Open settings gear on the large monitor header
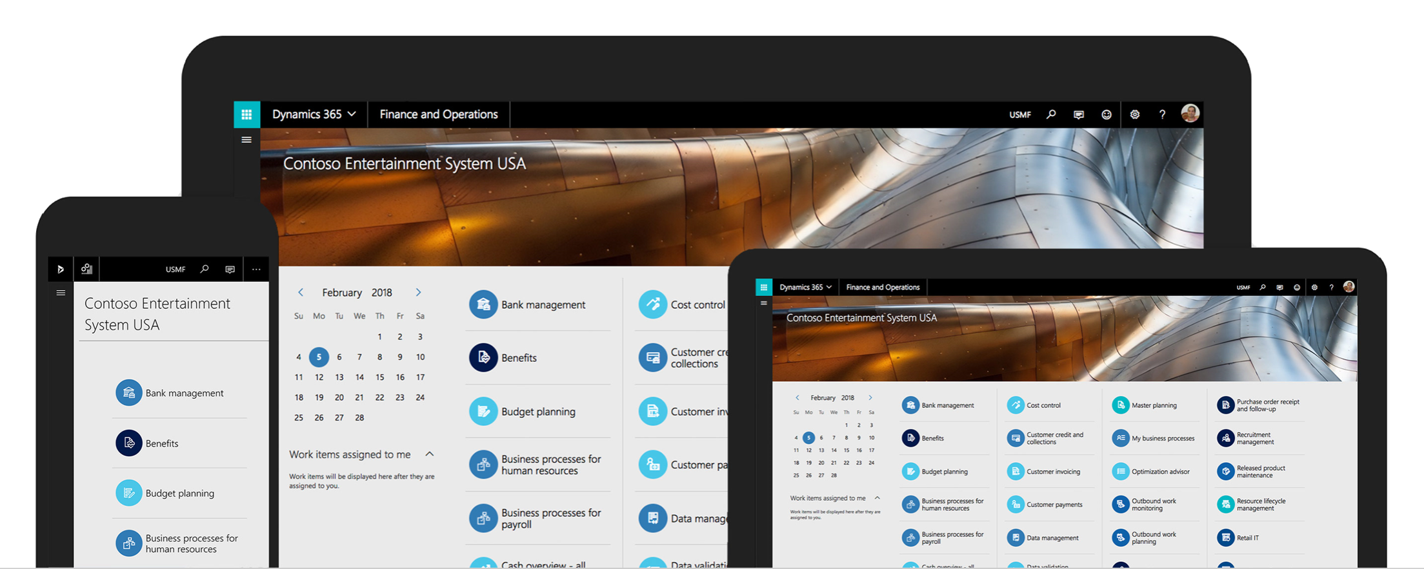This screenshot has height=569, width=1424. point(1135,115)
